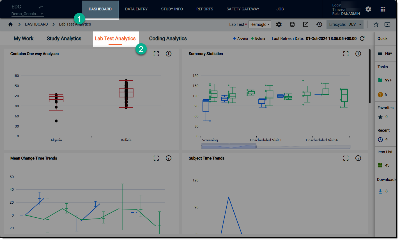400x241 pixels.
Task: Open the settings gear in top bar
Action: coord(368,9)
